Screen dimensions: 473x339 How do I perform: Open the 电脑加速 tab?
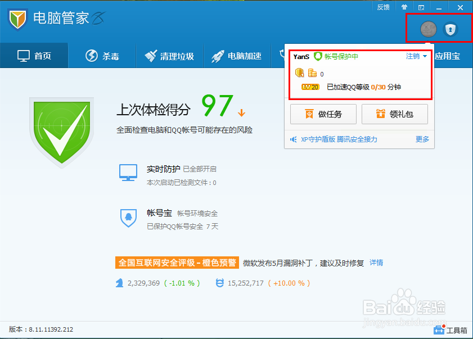click(x=237, y=56)
